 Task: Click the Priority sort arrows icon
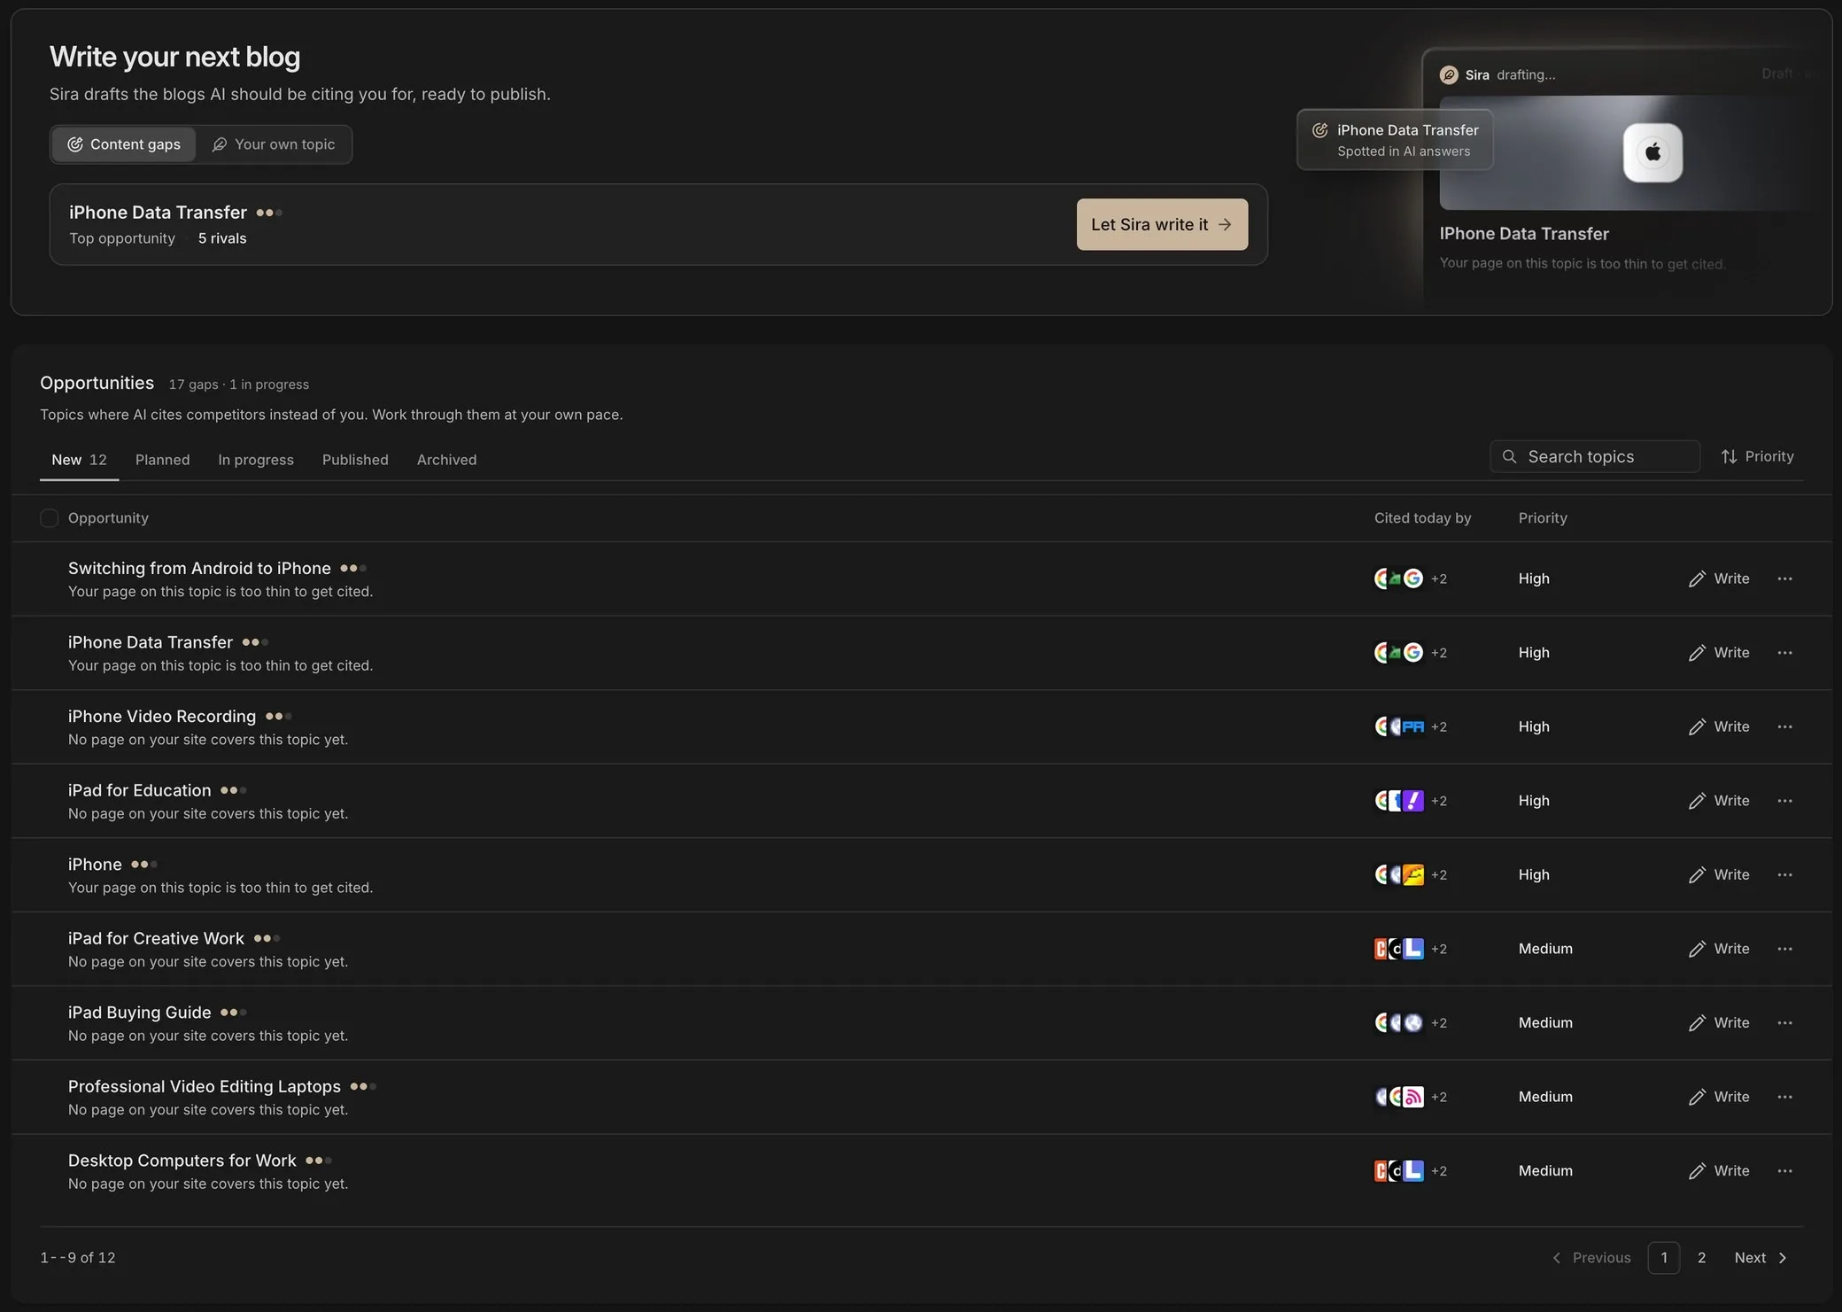[1729, 456]
